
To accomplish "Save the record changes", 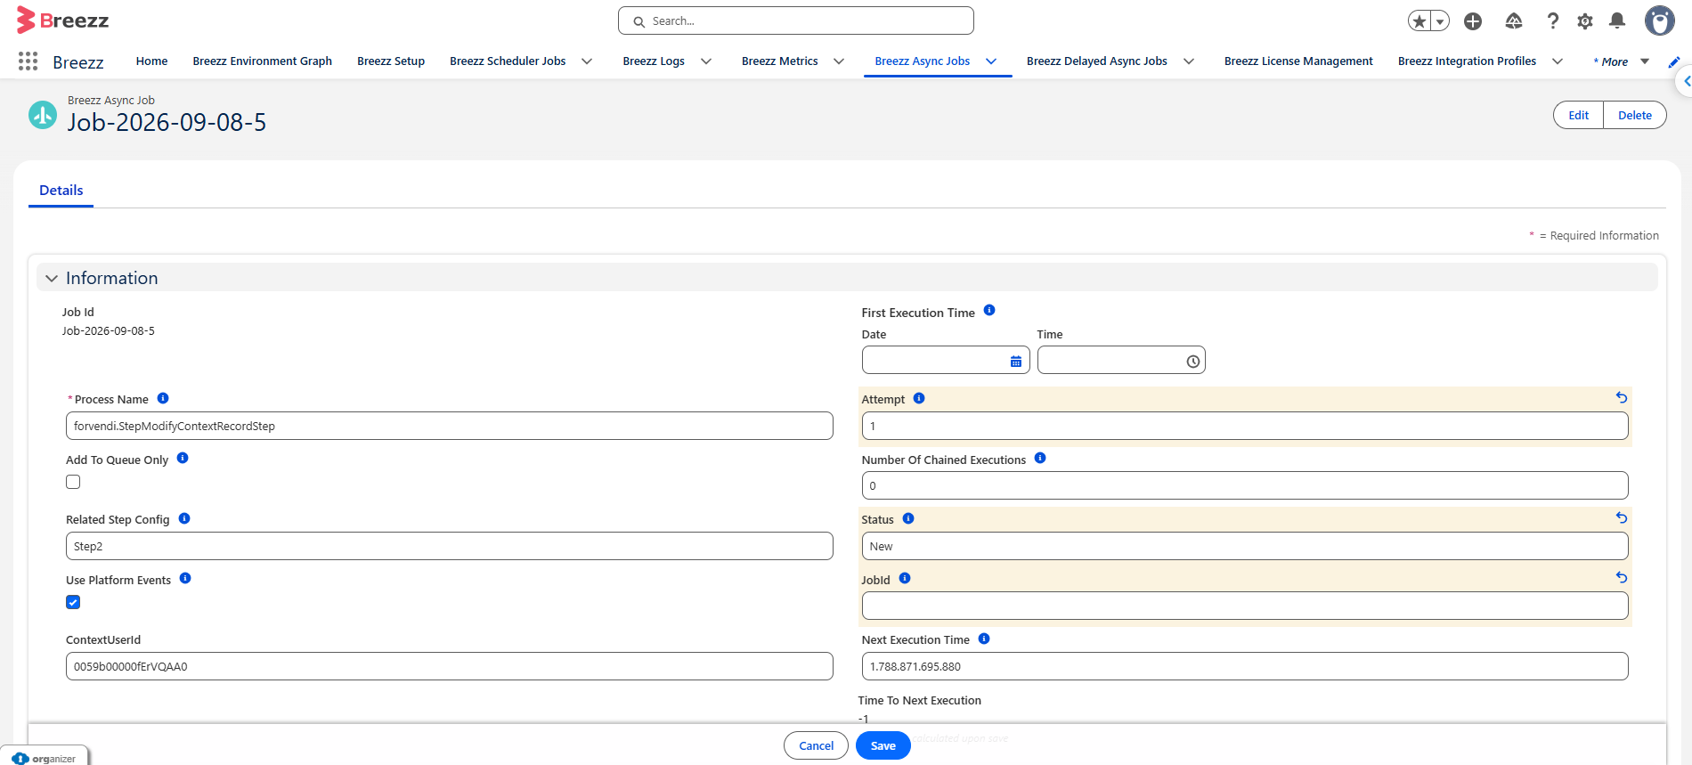I will 883,745.
